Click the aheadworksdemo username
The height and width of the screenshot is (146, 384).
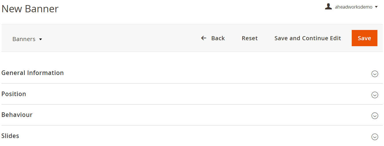(354, 7)
